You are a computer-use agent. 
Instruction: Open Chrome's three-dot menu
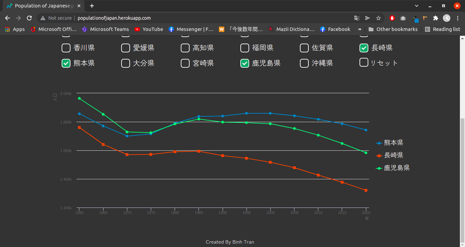pyautogui.click(x=458, y=18)
